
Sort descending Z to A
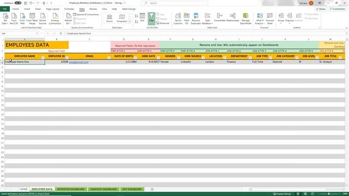pos(136,22)
